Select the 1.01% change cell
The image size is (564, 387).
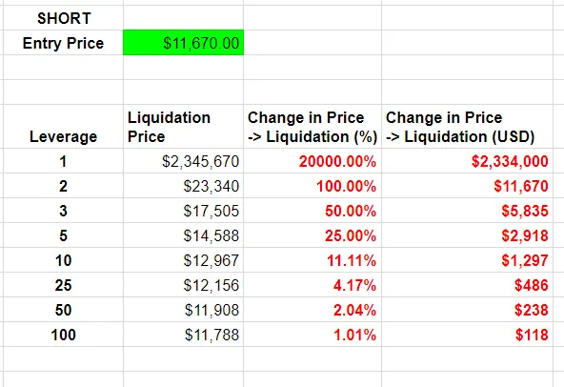(312, 335)
